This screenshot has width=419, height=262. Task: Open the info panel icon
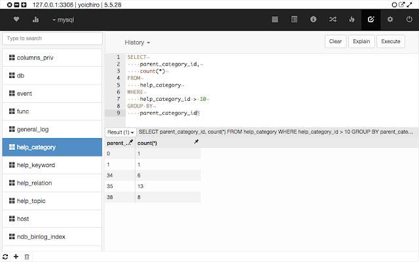coord(314,20)
